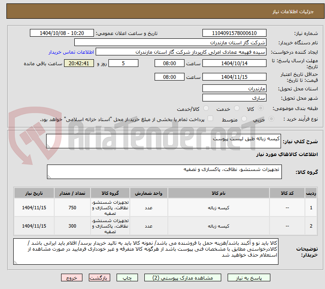Click the response deadline date 1404/10/14
Screen dimensions: 325x289
tap(234, 64)
